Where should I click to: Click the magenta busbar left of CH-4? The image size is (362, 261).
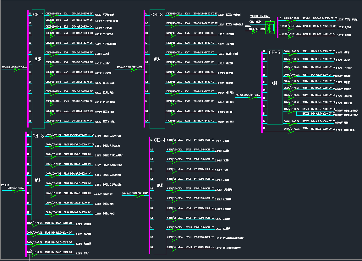click(x=150, y=195)
